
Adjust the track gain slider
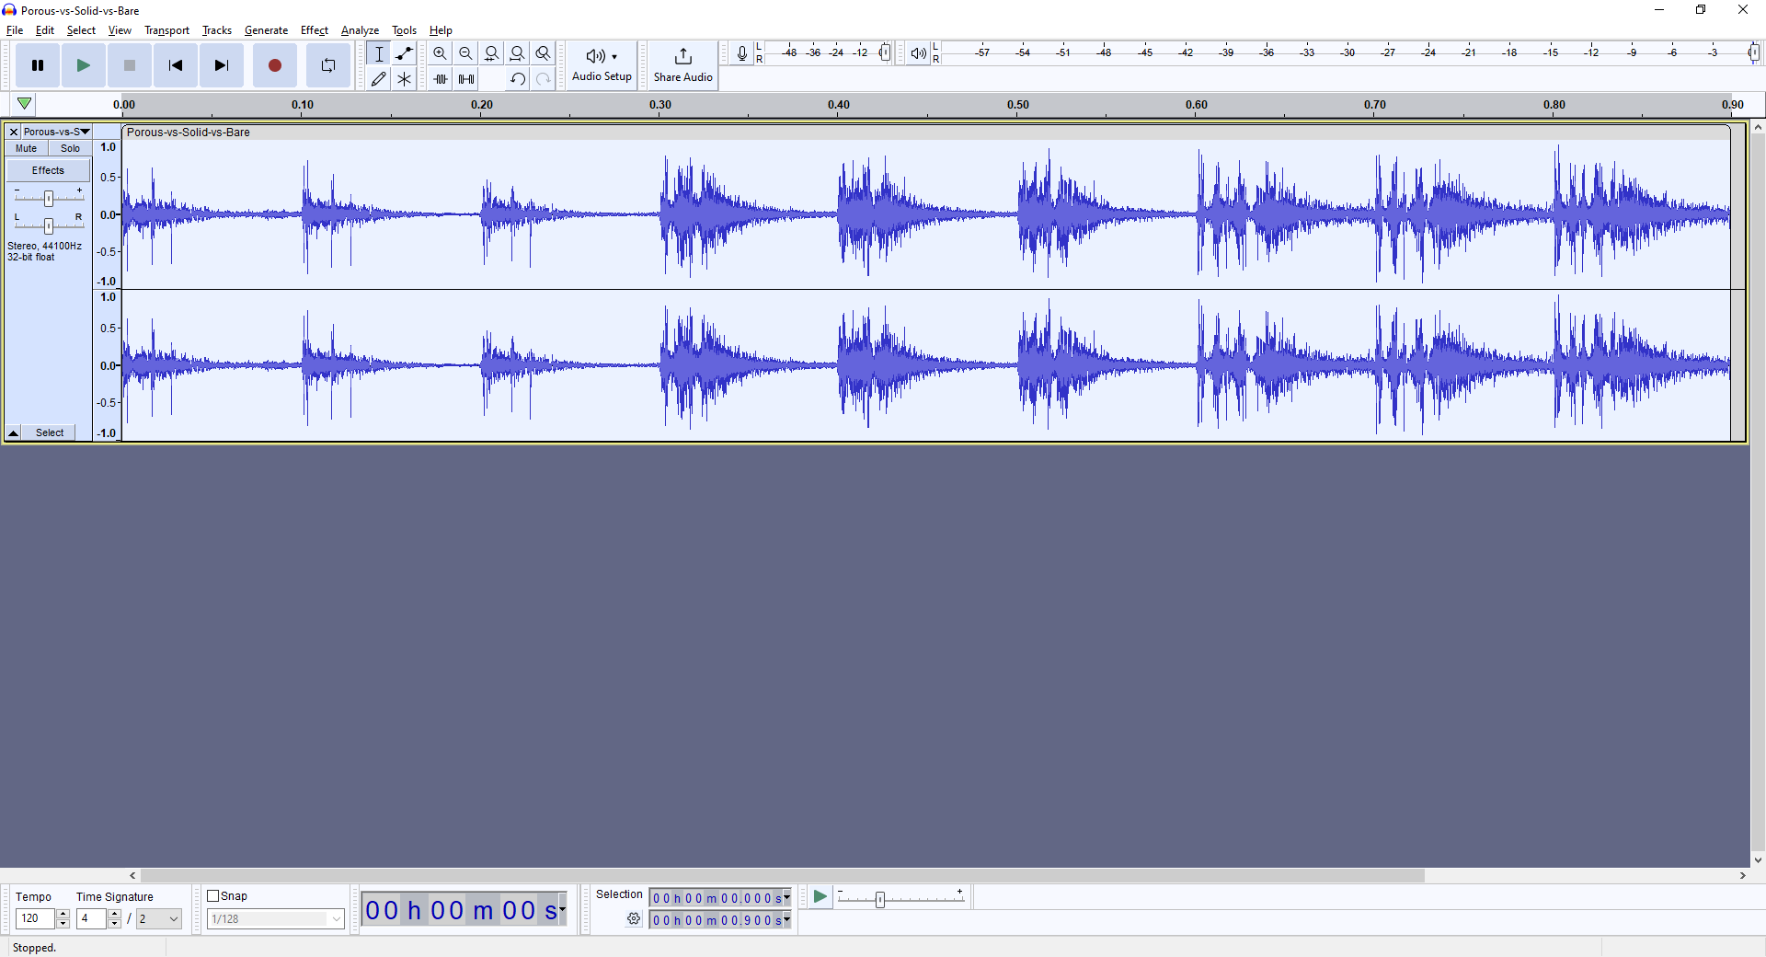coord(49,198)
